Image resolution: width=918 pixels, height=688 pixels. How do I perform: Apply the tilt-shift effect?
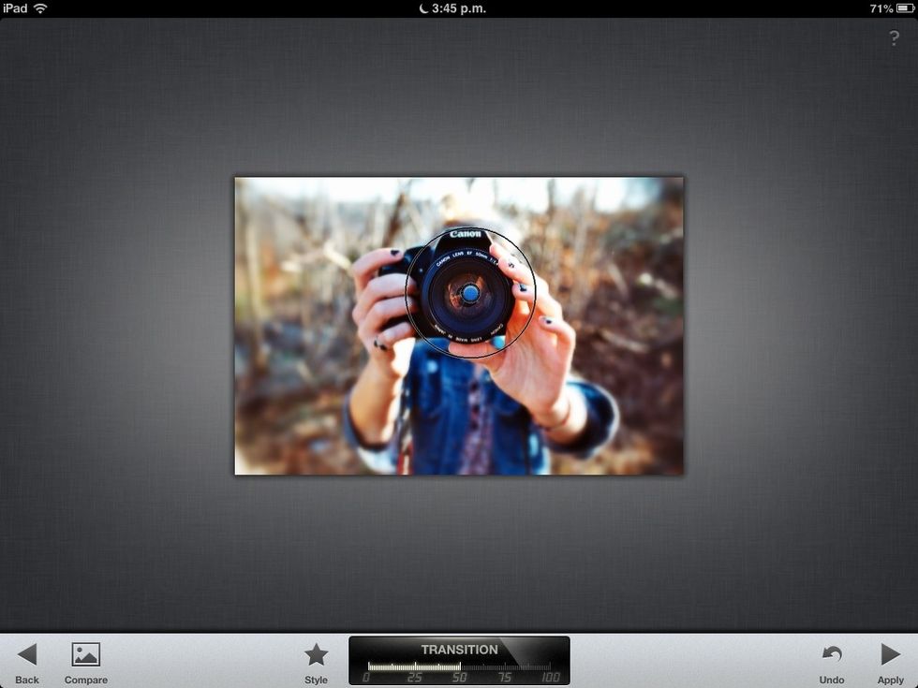coord(891,663)
